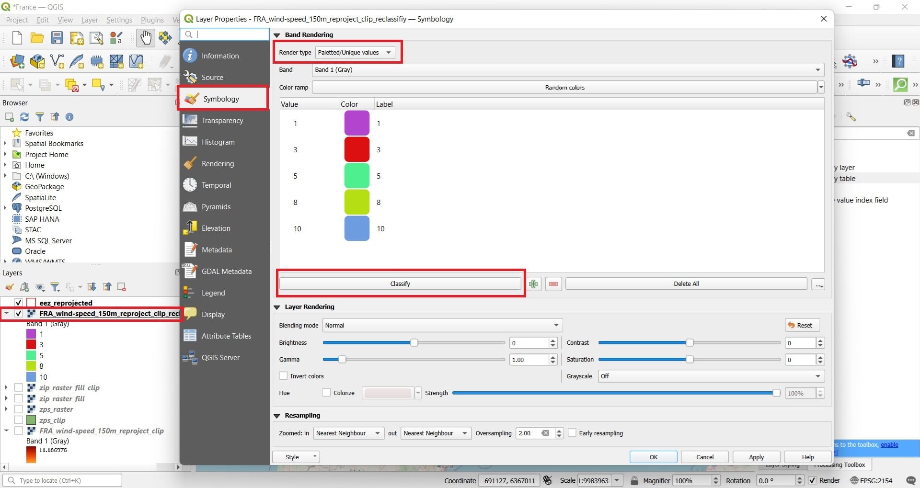Check the Invert colors checkbox

click(284, 376)
